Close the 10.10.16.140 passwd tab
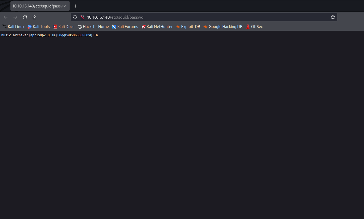 coord(65,6)
